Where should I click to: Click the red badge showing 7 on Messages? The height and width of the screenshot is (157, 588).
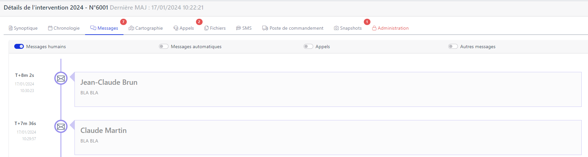(x=123, y=22)
